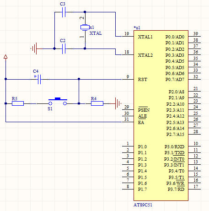This screenshot has height=211, width=209.
Task: Click pin label P1.0
Action: 142,146
